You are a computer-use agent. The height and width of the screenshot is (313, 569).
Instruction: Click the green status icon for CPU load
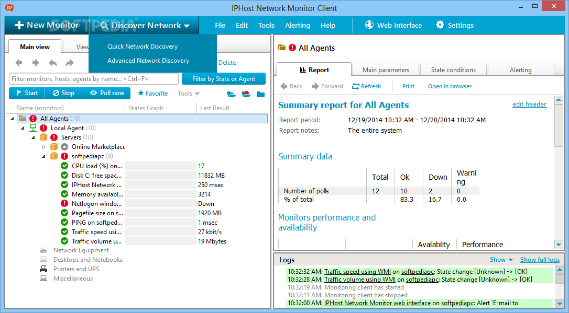coord(64,166)
